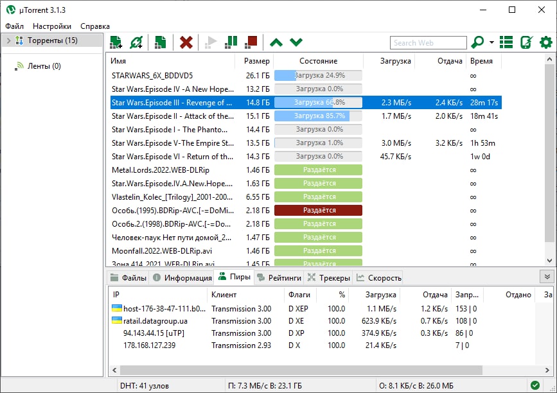Stop torrent with red square icon
This screenshot has height=393, width=557.
pos(251,42)
